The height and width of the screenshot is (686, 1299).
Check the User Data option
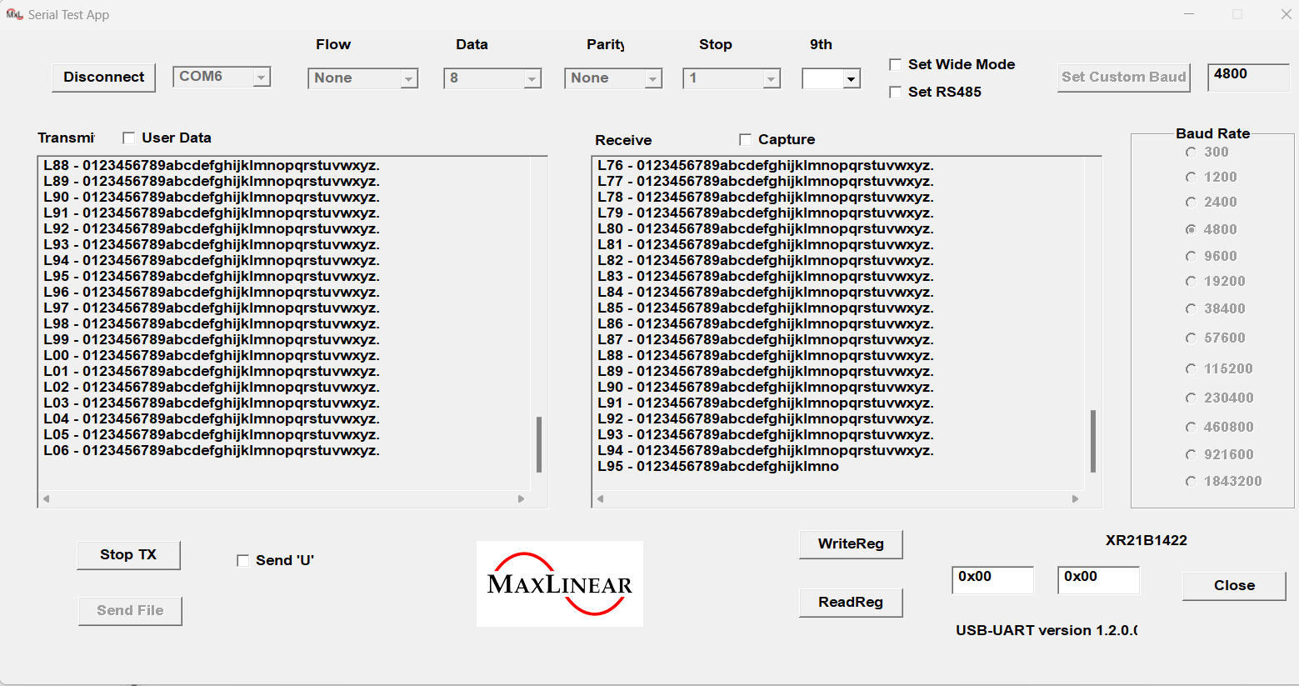pos(127,137)
